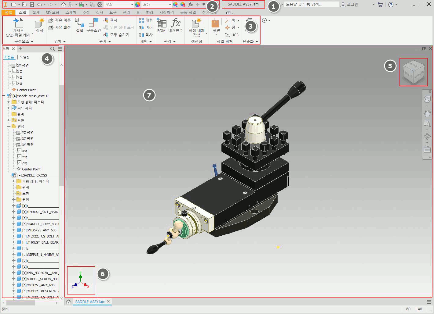The width and height of the screenshot is (434, 314).
Task: Click the BOM icon in the ribbon
Action: [161, 25]
